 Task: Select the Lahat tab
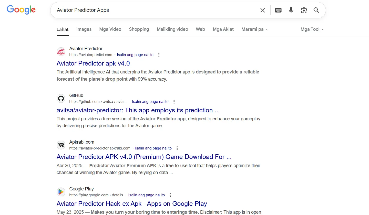[63, 29]
